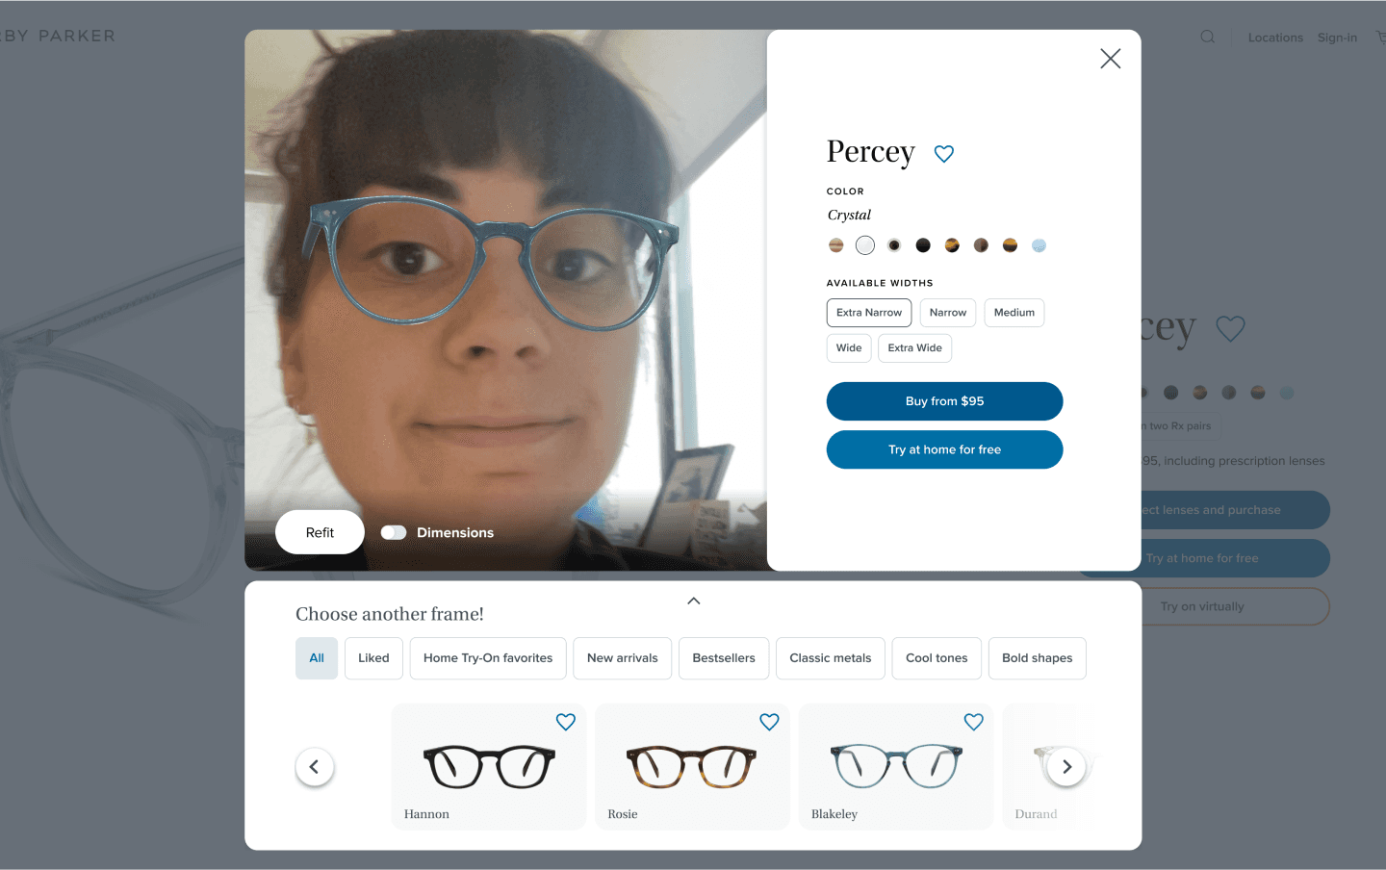This screenshot has width=1386, height=870.
Task: Click the Refit button
Action: click(x=320, y=532)
